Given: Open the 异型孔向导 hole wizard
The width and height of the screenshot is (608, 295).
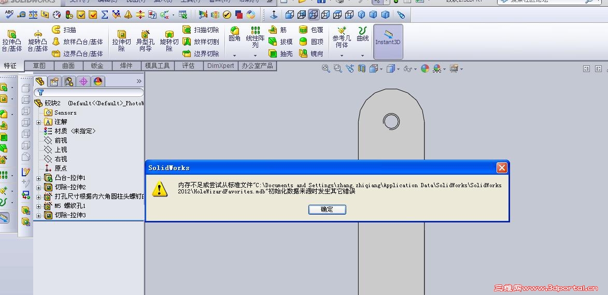Looking at the screenshot, I should pos(145,41).
